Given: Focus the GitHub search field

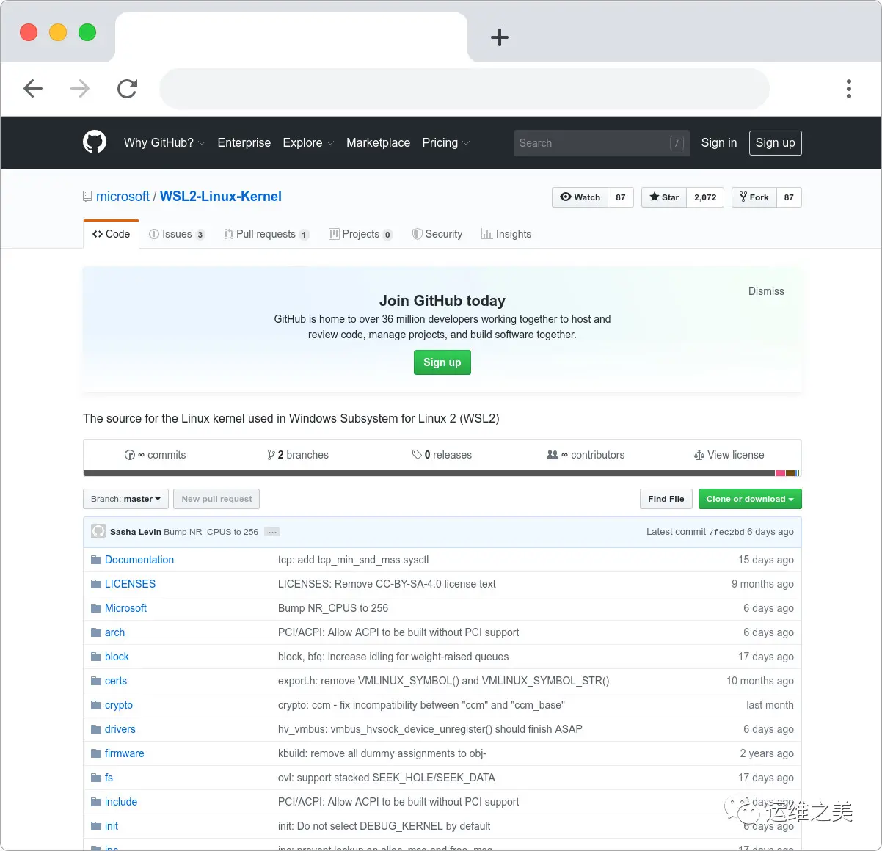Looking at the screenshot, I should coord(602,143).
